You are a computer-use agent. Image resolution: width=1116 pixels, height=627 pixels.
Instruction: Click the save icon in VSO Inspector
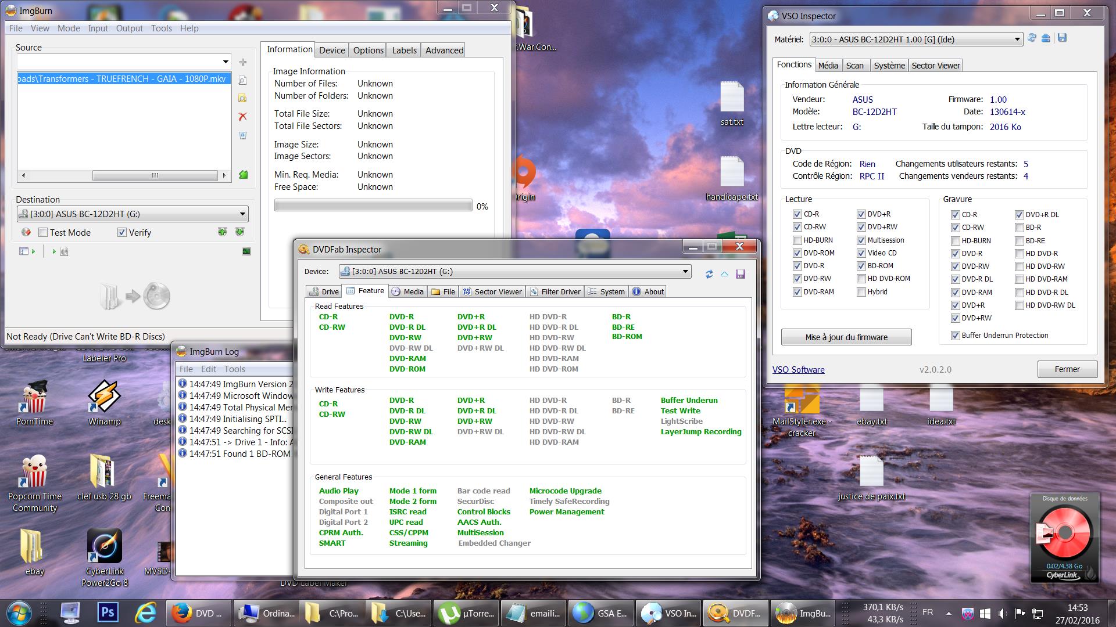[x=1062, y=38]
